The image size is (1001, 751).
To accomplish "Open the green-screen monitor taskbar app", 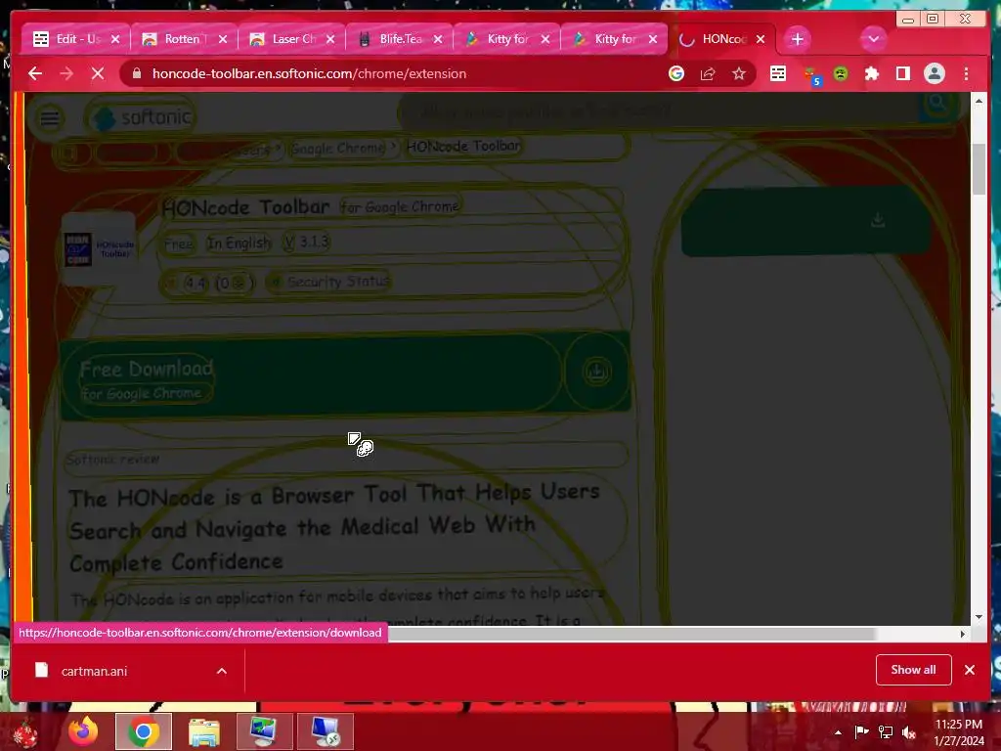I will (x=264, y=731).
